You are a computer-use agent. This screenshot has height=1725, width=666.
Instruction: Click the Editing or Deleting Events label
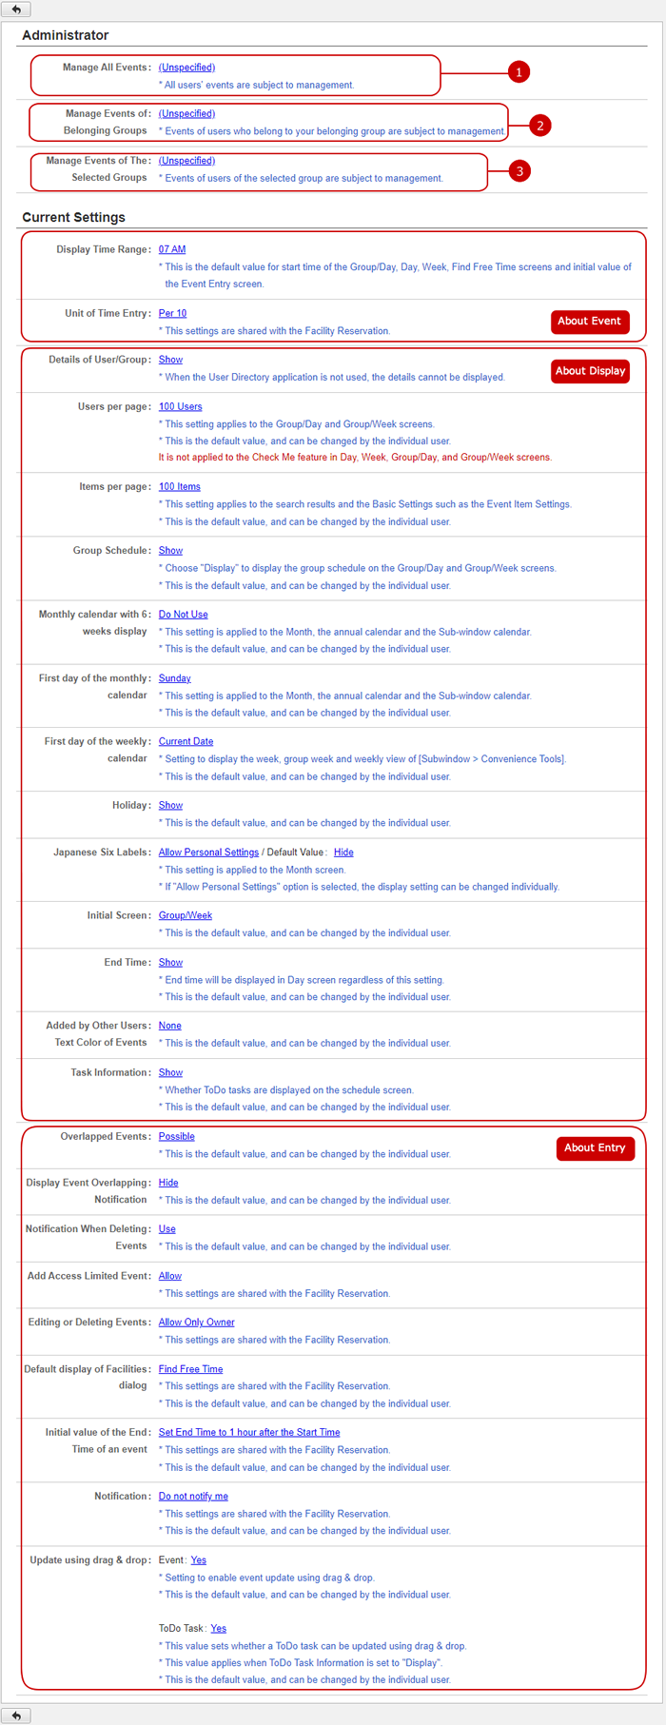tap(89, 1323)
